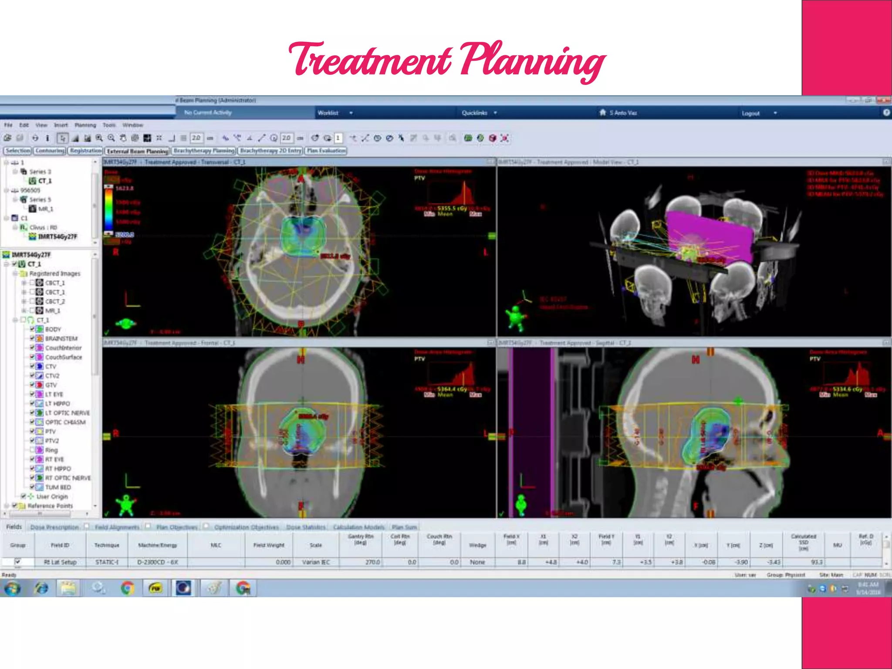Open the Planning menu
The image size is (892, 669).
85,125
